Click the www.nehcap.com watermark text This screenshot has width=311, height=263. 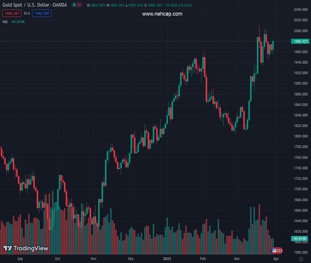[x=162, y=14]
